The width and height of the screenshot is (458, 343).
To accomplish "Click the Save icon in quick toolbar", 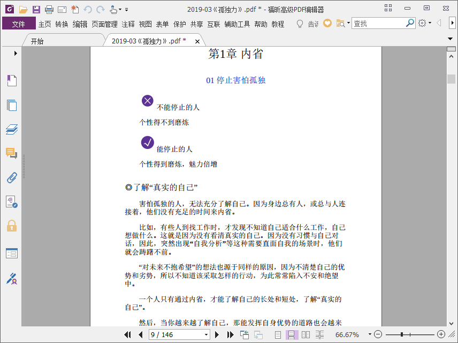I will coord(36,10).
